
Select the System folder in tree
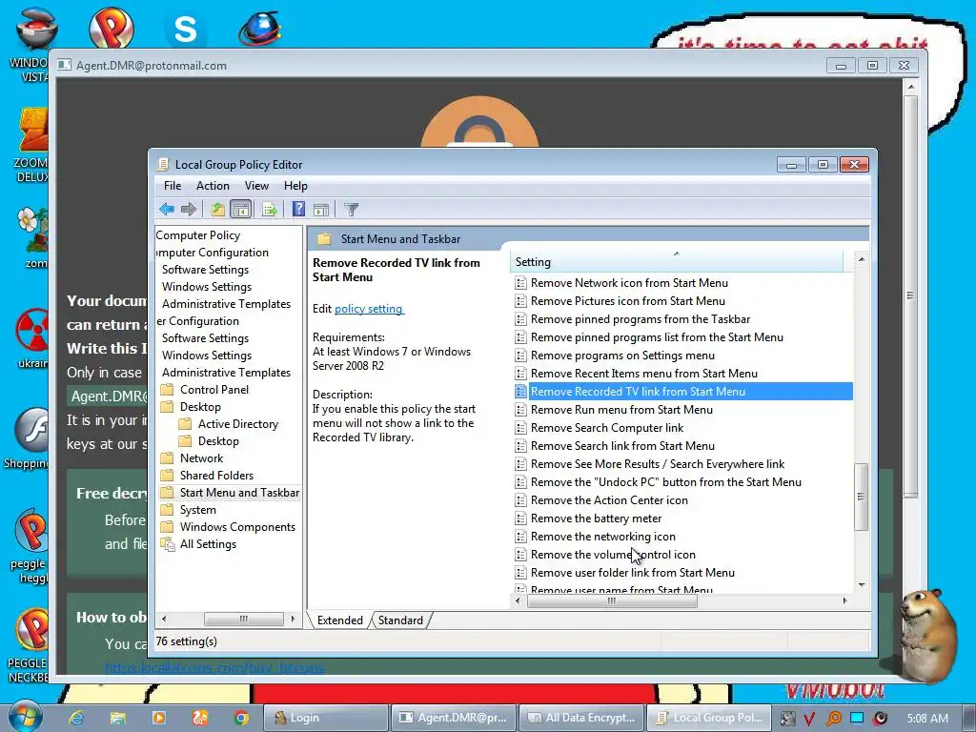coord(198,510)
